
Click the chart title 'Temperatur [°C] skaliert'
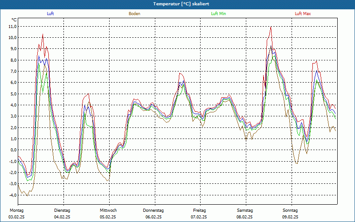click(181, 4)
